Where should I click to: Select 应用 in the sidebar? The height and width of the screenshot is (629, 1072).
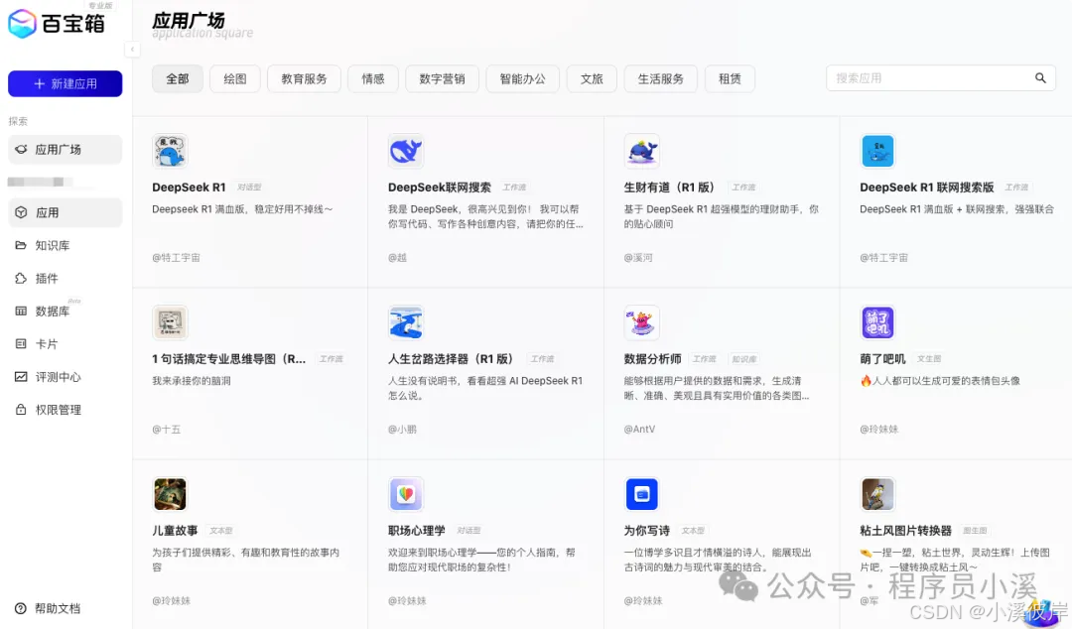click(x=65, y=212)
